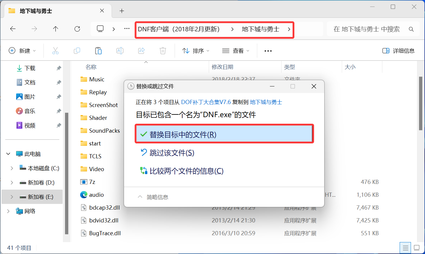Refresh the current folder view
The image size is (425, 254).
point(77,29)
